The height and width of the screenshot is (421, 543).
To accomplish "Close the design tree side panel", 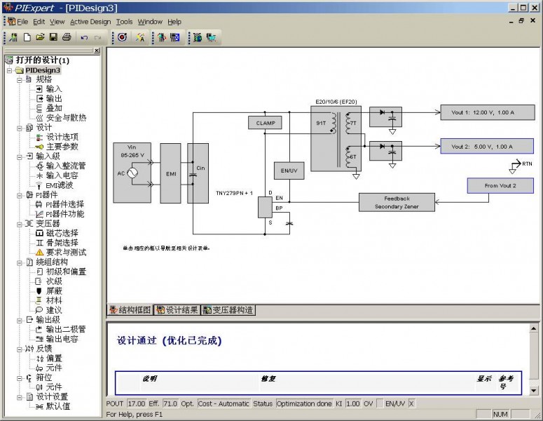I will pos(97,51).
